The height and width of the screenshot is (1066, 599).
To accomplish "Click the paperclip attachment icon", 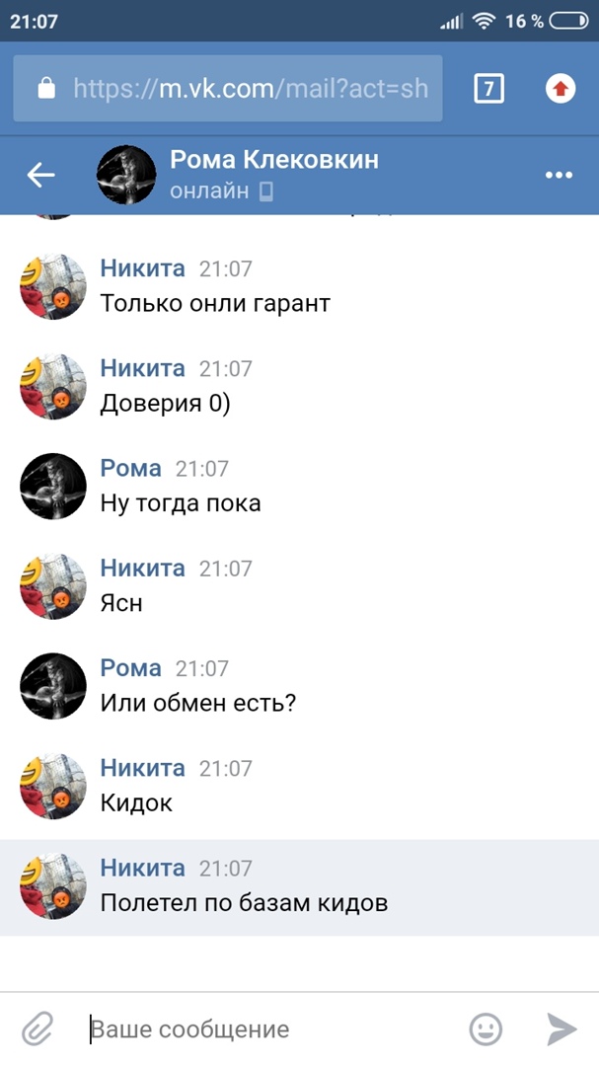I will click(37, 1028).
